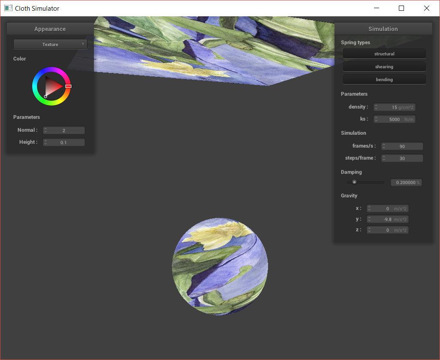Open the Texture shader dropdown
The width and height of the screenshot is (440, 360).
(50, 44)
